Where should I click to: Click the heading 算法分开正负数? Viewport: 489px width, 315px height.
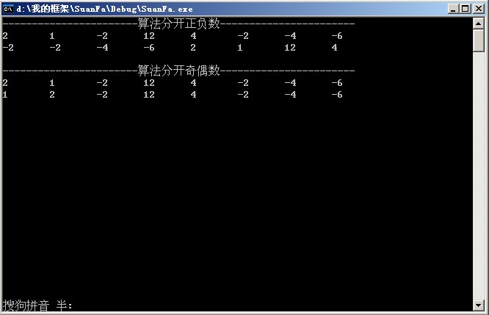coord(178,23)
